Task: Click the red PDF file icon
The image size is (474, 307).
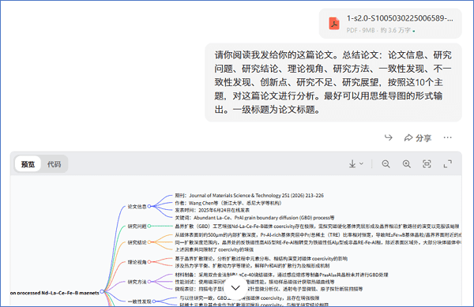Action: coord(334,24)
